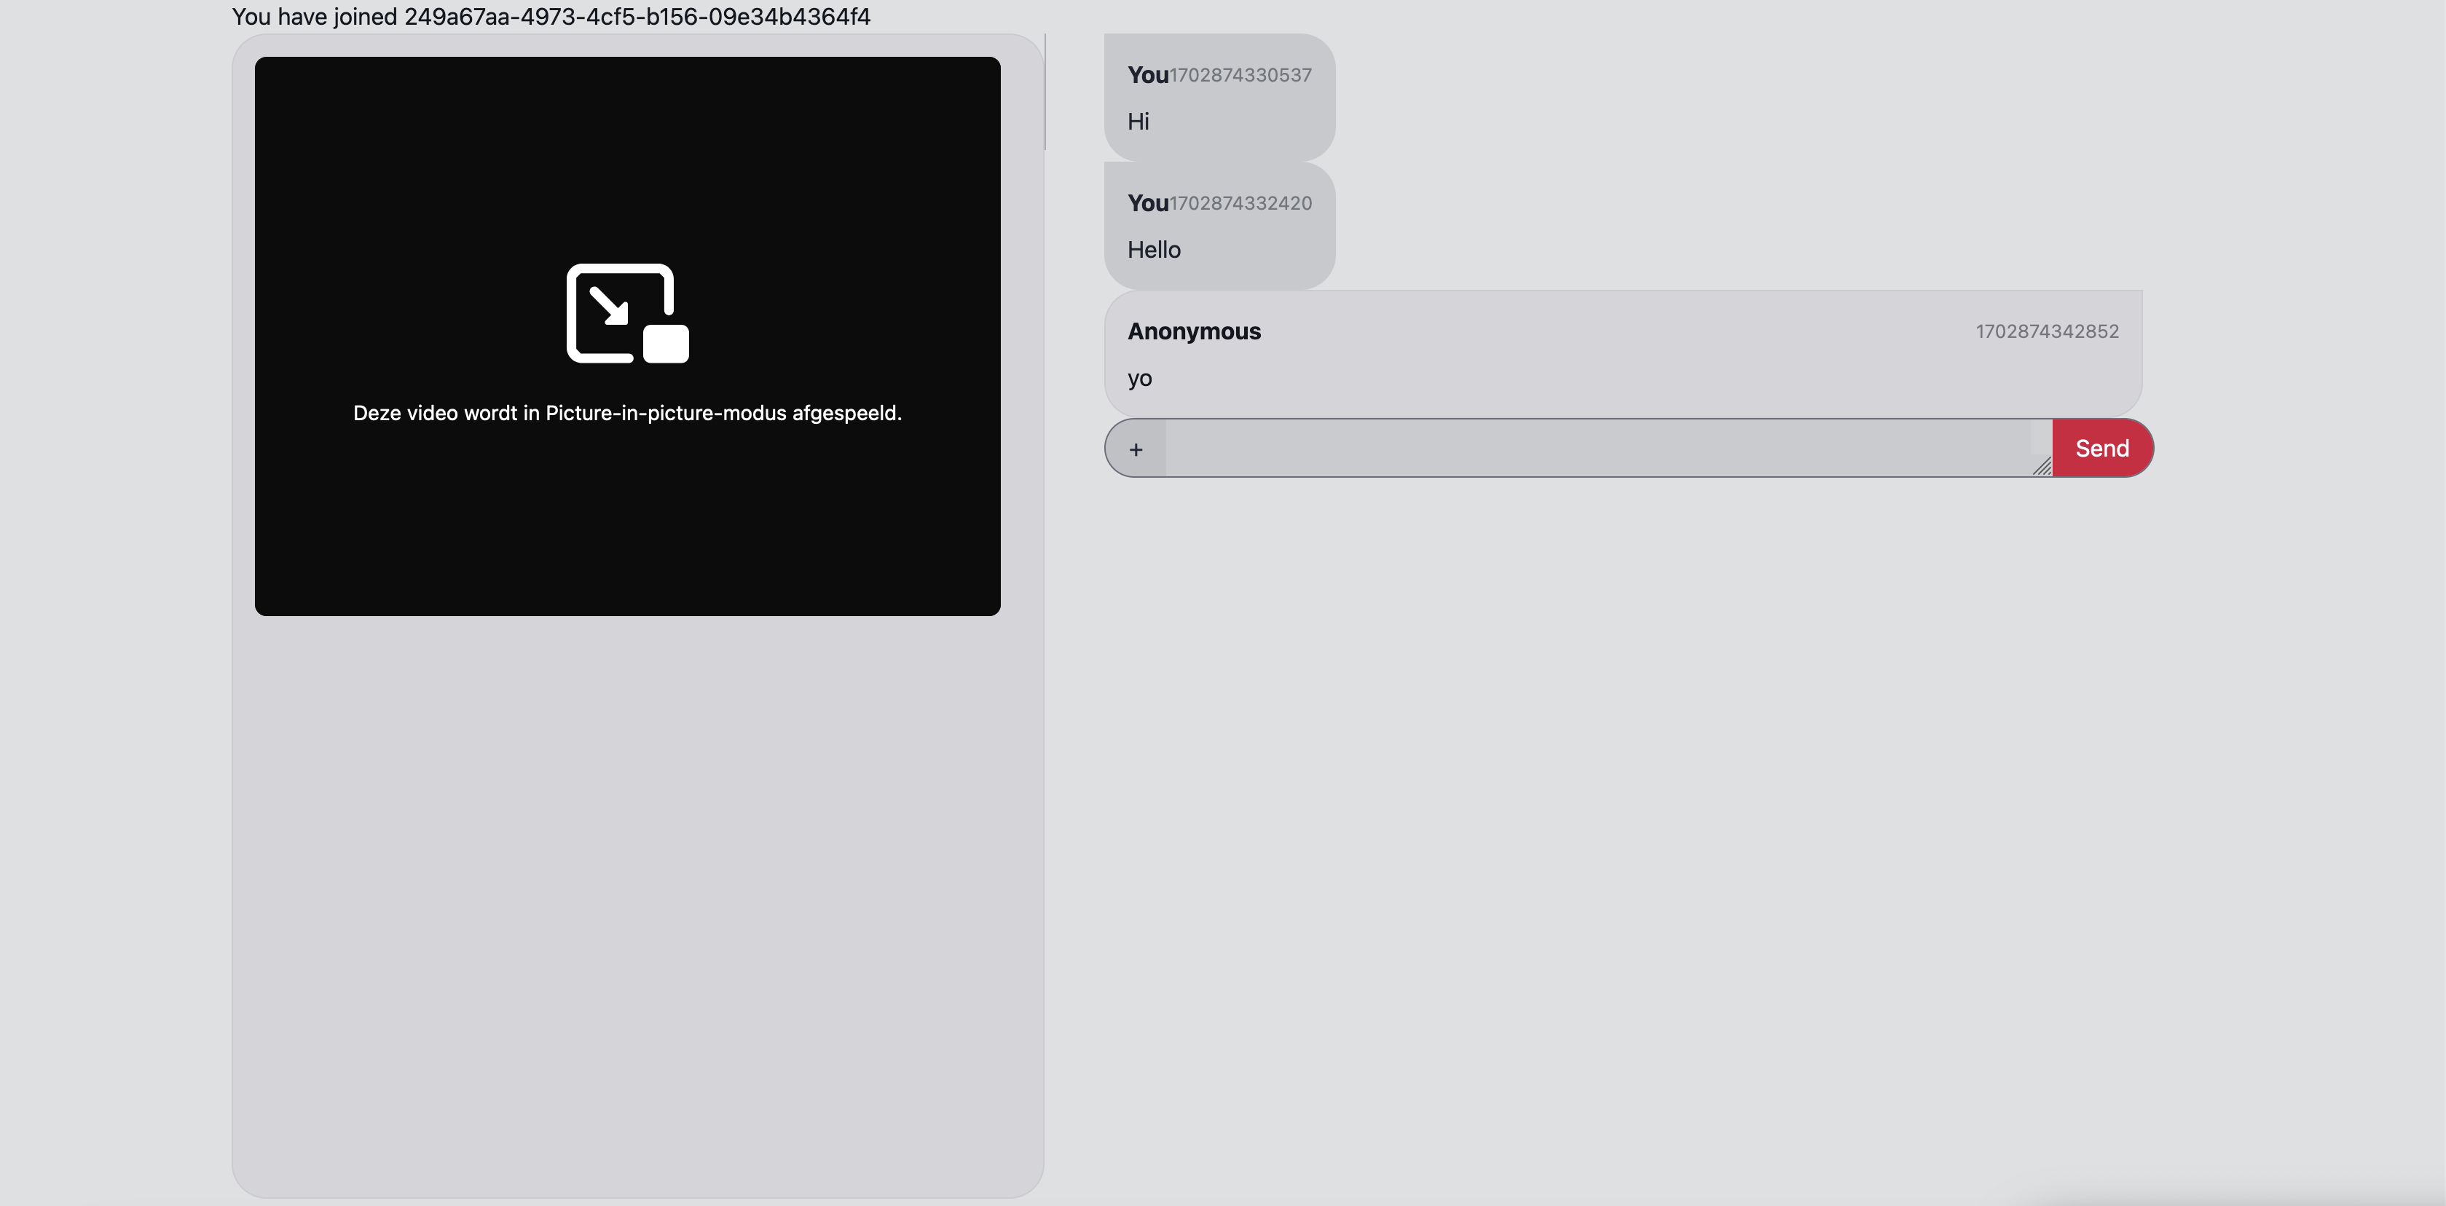Click the textarea resize handle
Image resolution: width=2446 pixels, height=1206 pixels.
2042,466
